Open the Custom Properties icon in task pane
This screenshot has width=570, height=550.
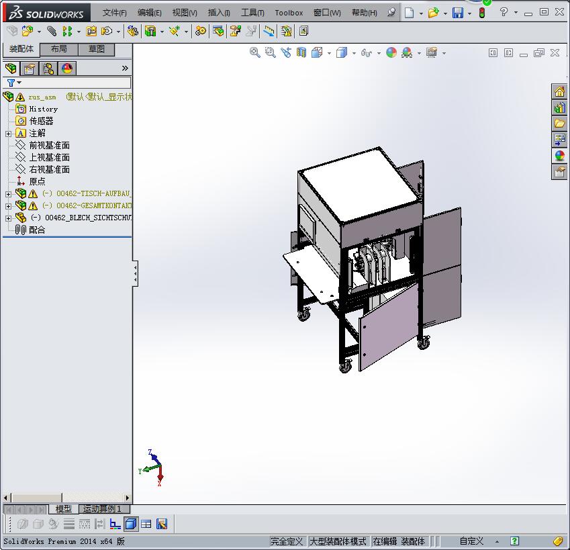(559, 171)
